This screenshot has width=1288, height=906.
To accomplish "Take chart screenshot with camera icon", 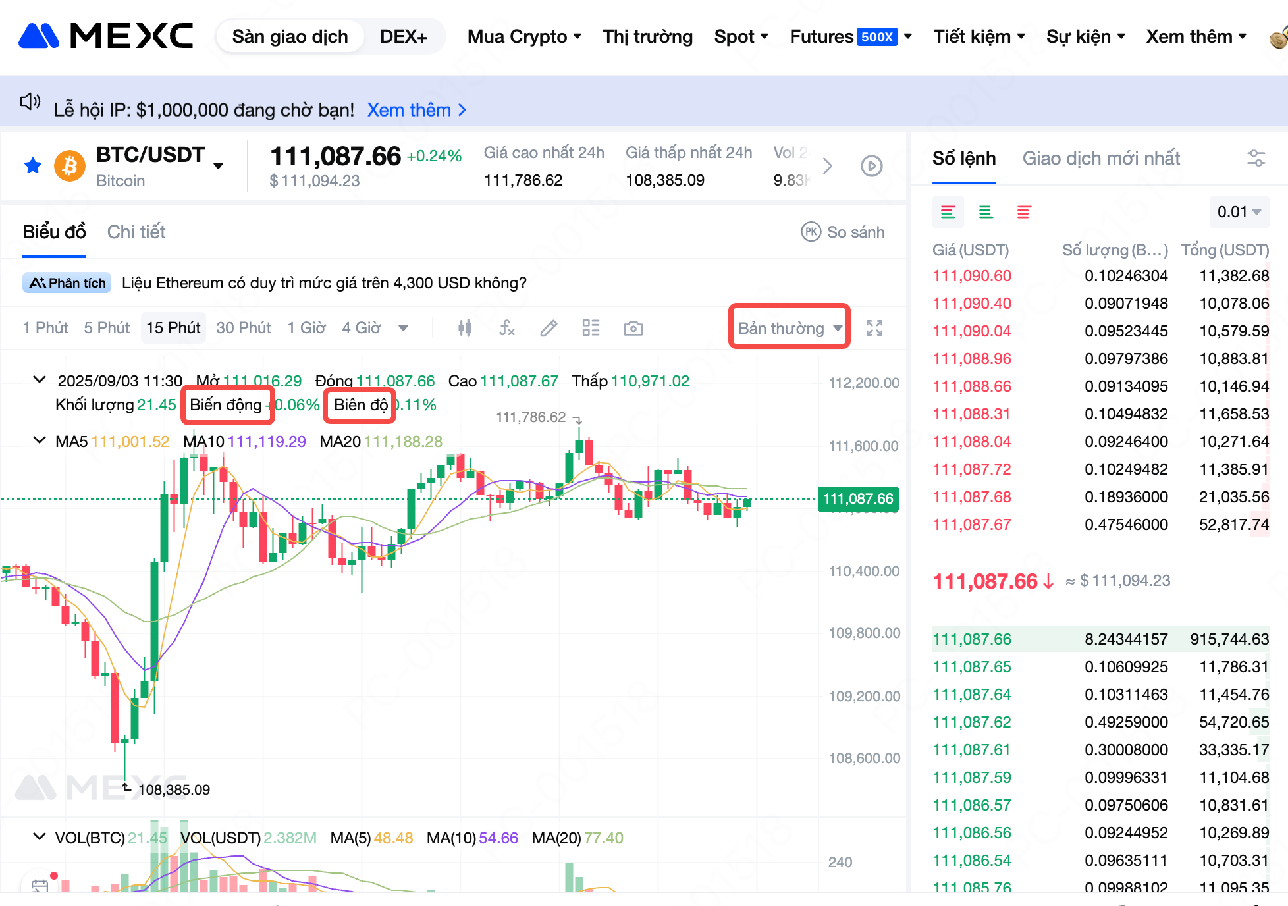I will click(633, 328).
